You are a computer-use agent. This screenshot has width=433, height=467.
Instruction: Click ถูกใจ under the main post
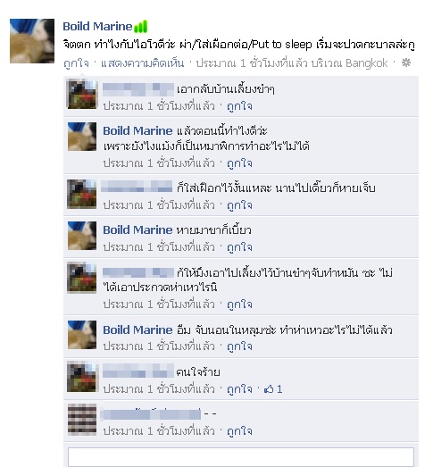[x=76, y=63]
